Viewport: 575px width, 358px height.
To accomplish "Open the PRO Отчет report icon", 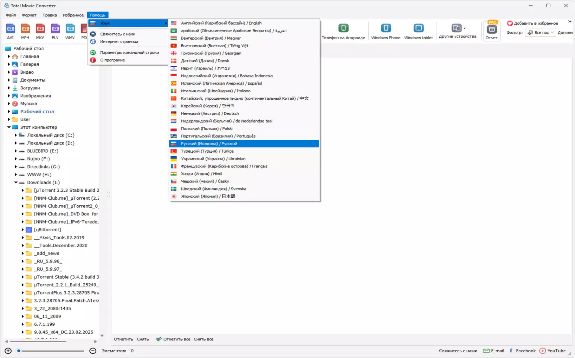I will click(x=491, y=31).
